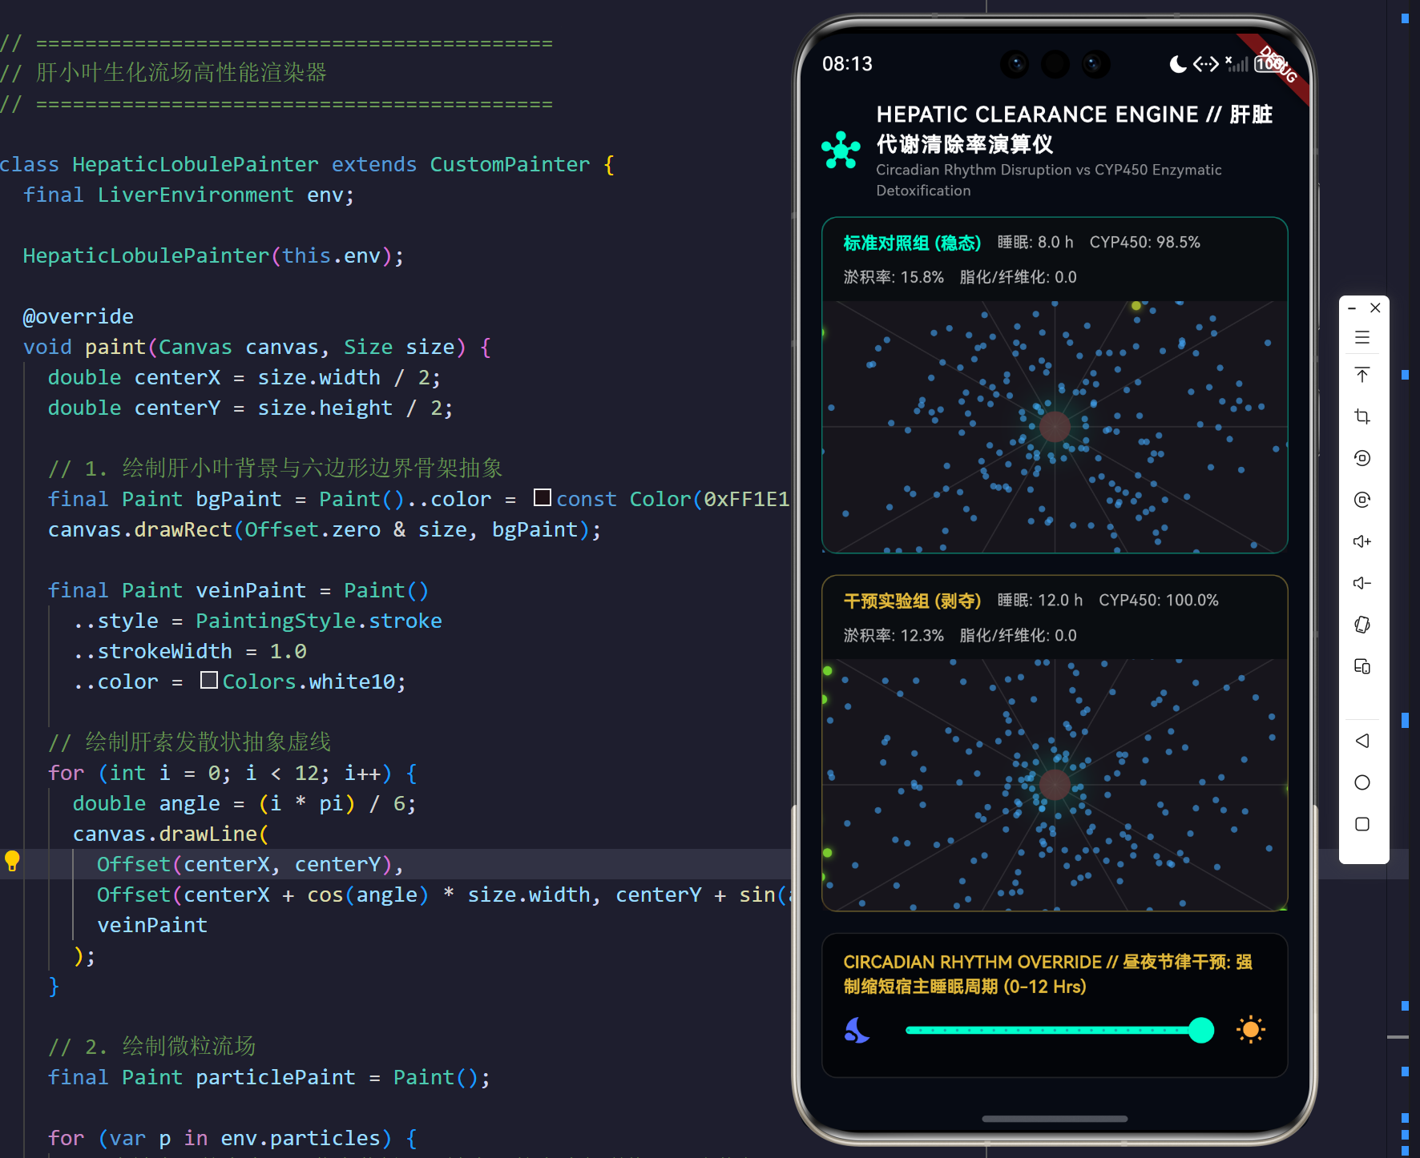Open color swatch before Colors.white10
1420x1158 pixels.
(209, 680)
